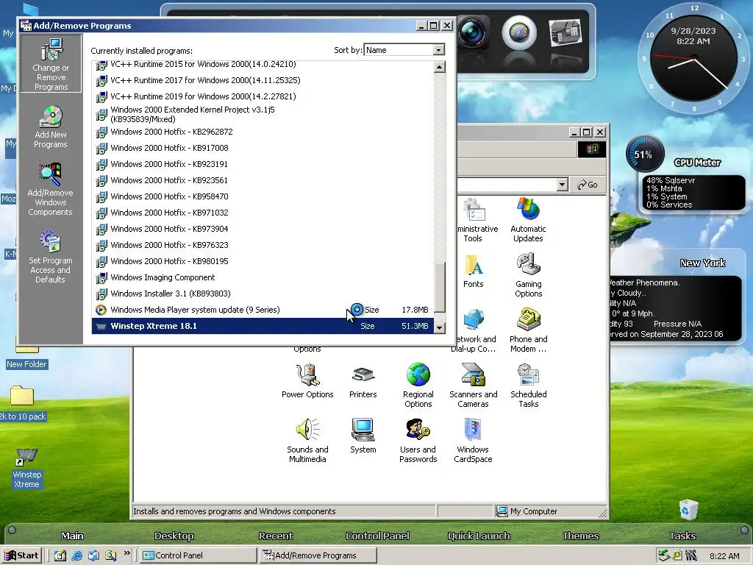This screenshot has height=565, width=753.
Task: Select Windows 2000 Hotfix - KB980195
Action: pyautogui.click(x=263, y=261)
